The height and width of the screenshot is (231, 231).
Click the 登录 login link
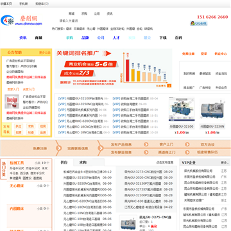204,54
